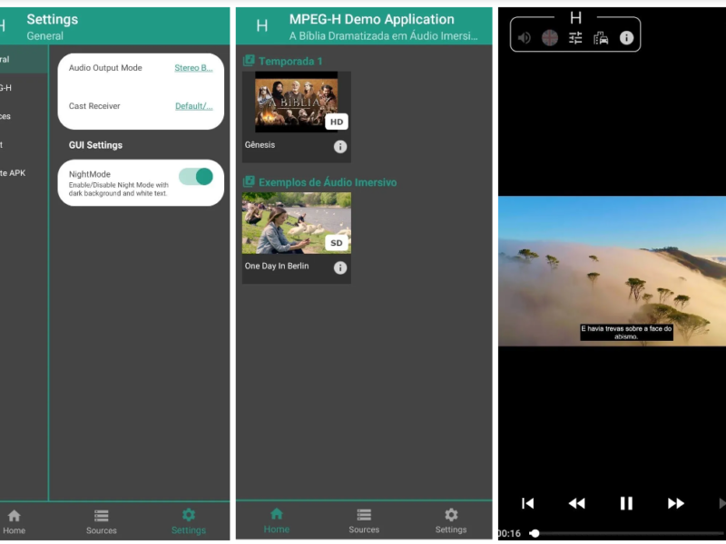
Task: Click the SD badge on Berlin thumbnail
Action: tap(337, 243)
